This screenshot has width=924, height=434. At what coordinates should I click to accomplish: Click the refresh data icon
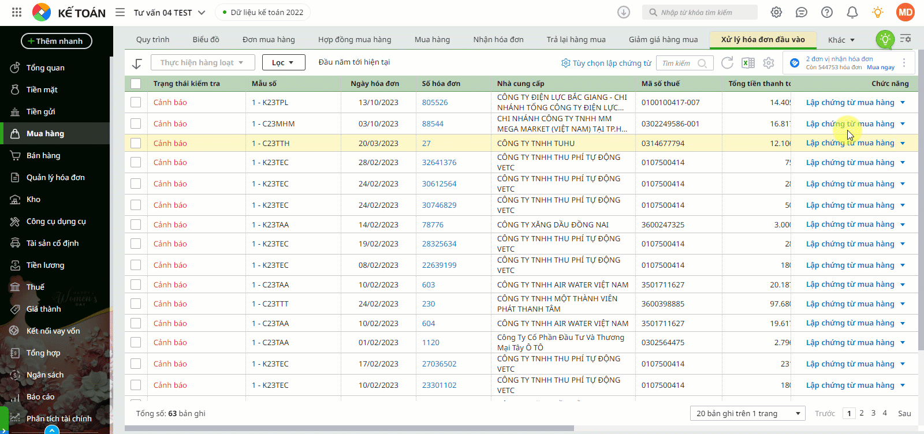coord(727,63)
